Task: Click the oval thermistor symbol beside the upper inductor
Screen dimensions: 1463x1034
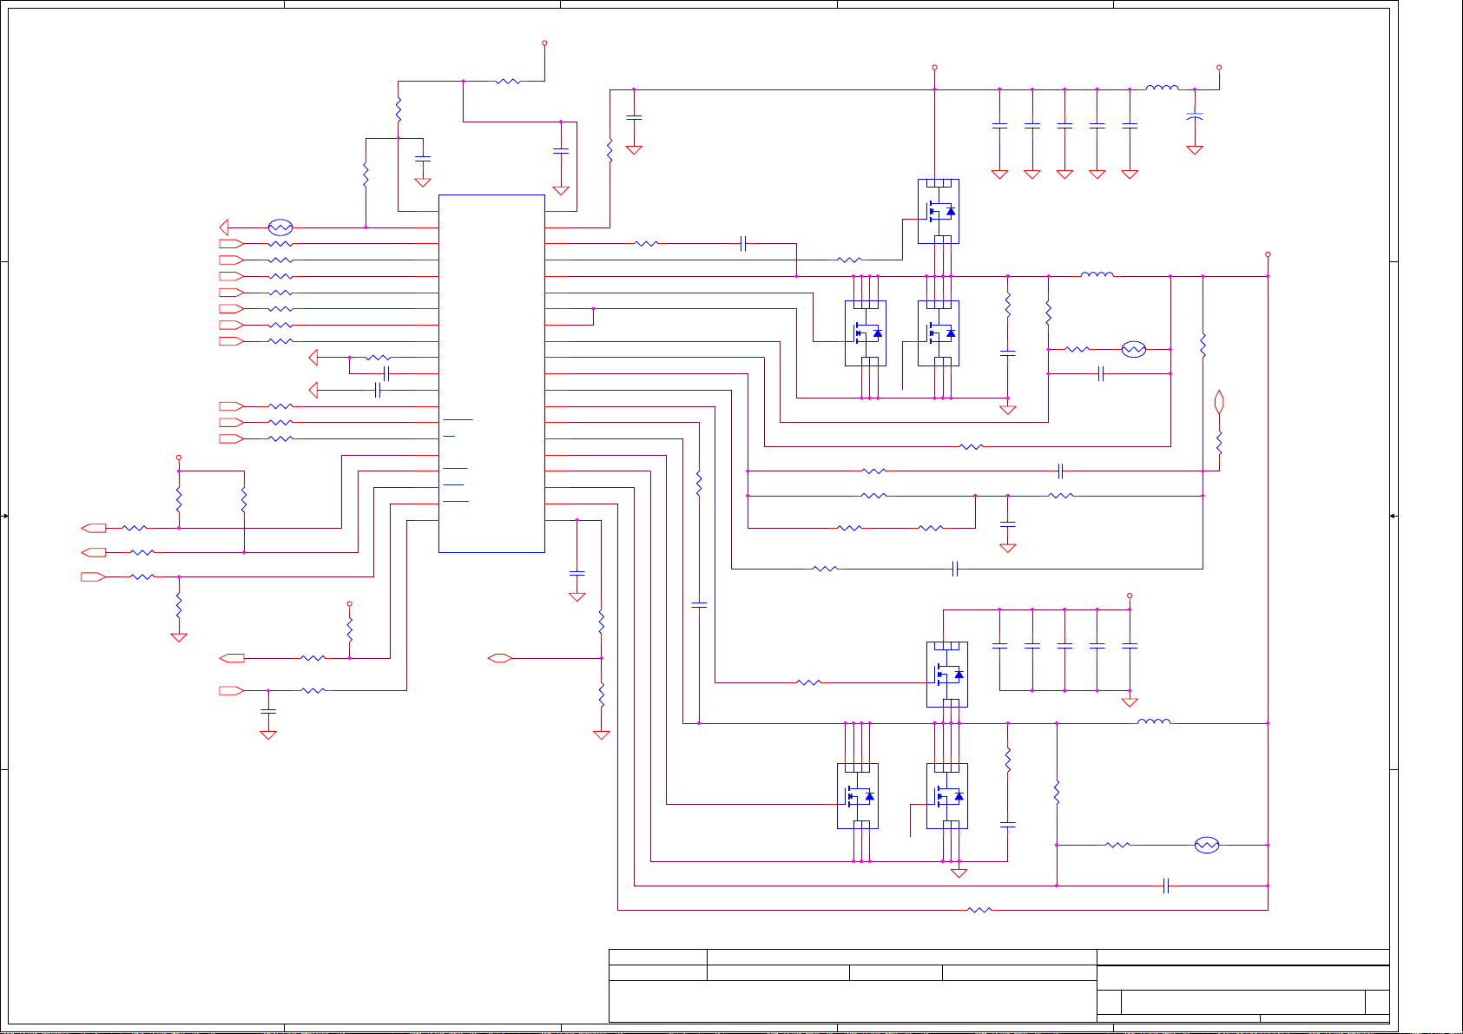Action: tap(1134, 349)
